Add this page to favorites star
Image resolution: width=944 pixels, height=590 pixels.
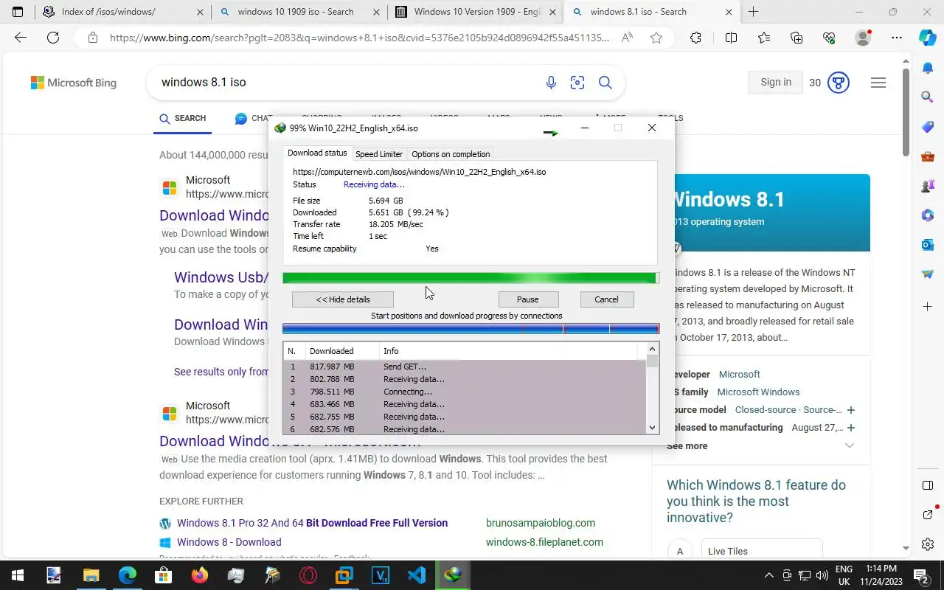pyautogui.click(x=656, y=38)
